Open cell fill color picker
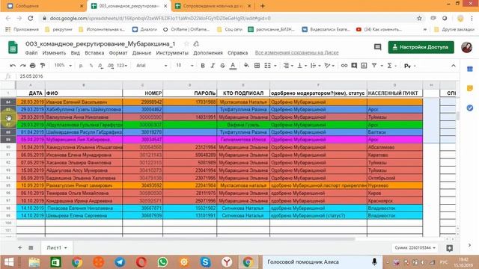This screenshot has height=269, width=479. tap(246, 66)
